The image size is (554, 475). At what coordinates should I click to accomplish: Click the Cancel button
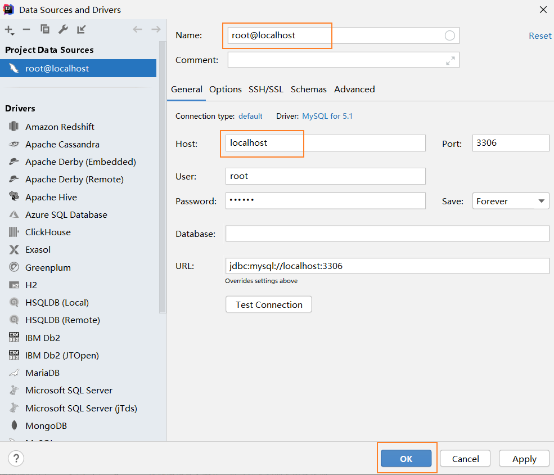tap(465, 458)
